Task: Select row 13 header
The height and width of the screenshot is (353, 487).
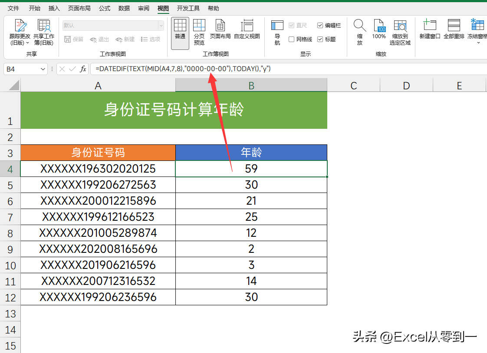Action: pos(10,314)
